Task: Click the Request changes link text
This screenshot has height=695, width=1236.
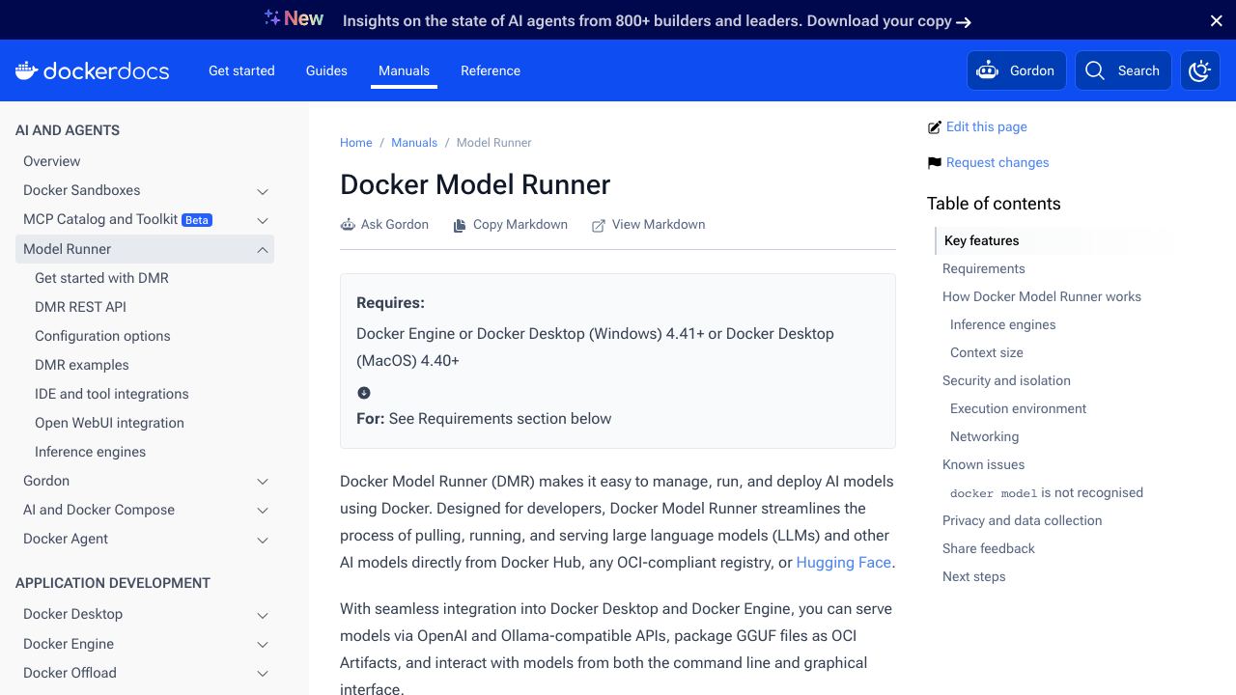Action: [997, 163]
